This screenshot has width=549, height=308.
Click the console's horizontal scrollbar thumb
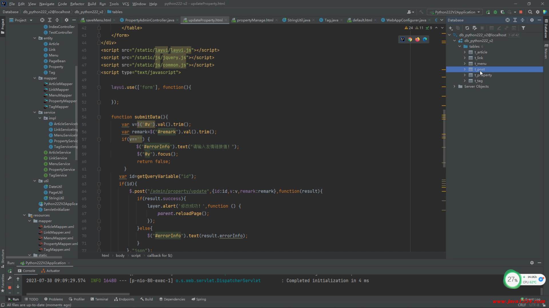coord(78,294)
